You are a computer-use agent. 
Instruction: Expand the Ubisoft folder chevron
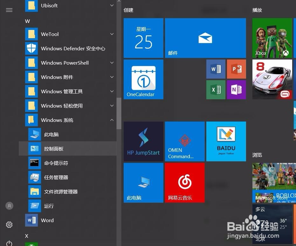click(112, 5)
